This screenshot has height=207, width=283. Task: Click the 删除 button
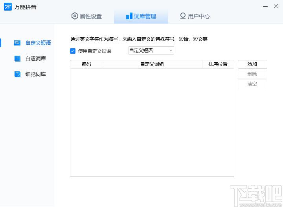coord(252,74)
